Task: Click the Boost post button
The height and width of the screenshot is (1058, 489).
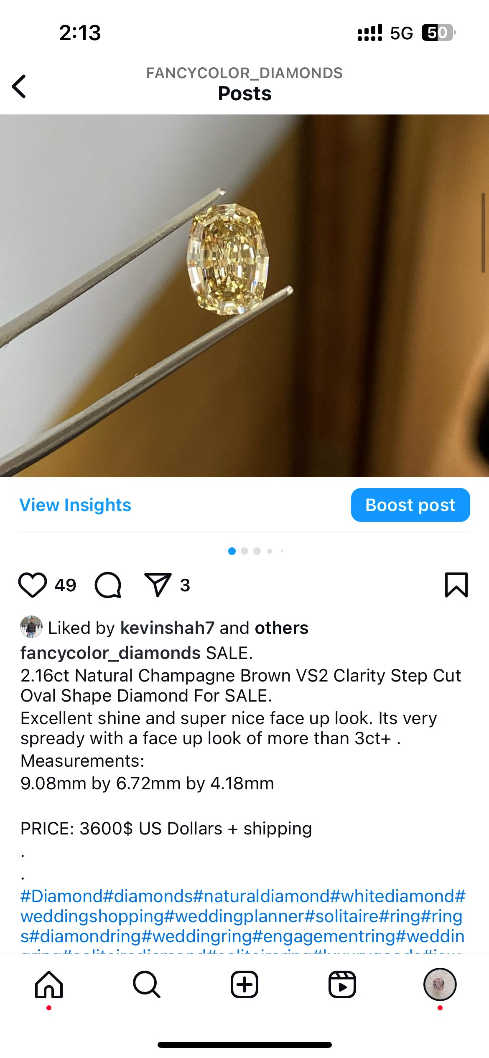Action: 410,505
